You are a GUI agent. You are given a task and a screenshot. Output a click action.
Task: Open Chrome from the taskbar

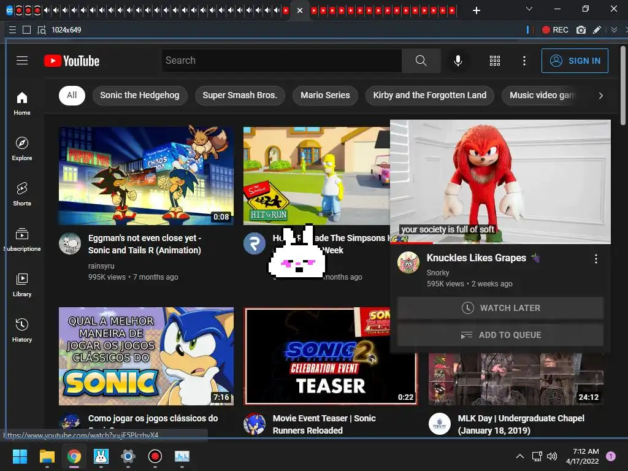tap(74, 456)
